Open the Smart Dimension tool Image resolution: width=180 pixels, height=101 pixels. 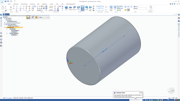(51, 8)
